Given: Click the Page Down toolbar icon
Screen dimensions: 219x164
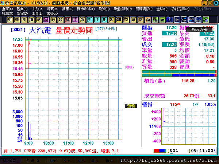Looking at the screenshot, I should click(191, 20).
